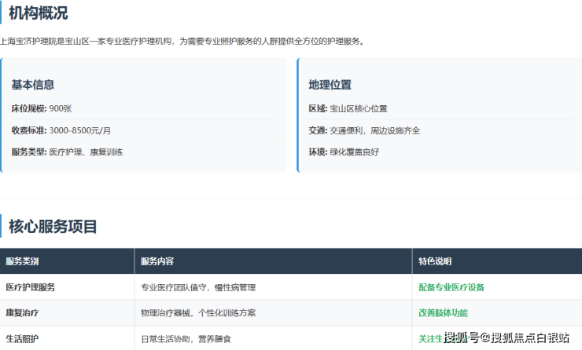
Task: Click the 地理位置 card title
Action: pos(330,85)
